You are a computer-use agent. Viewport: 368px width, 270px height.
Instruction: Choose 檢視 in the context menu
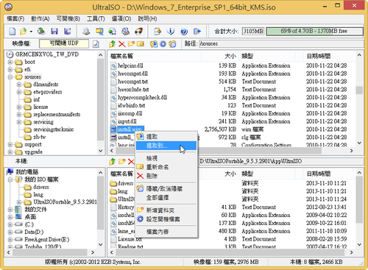(x=166, y=158)
